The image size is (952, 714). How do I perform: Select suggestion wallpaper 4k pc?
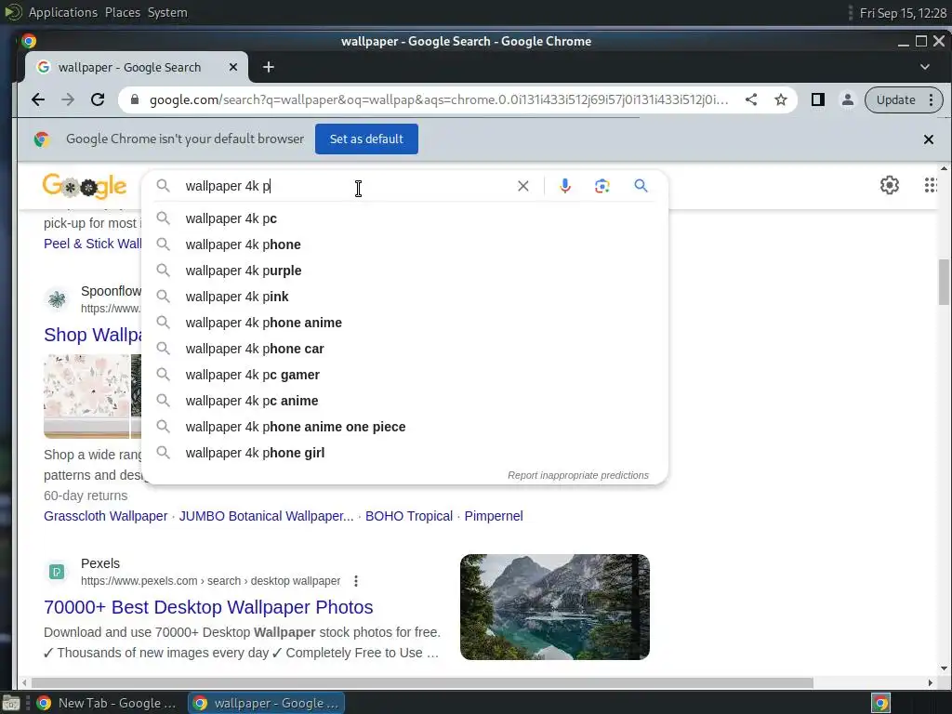tap(405, 218)
